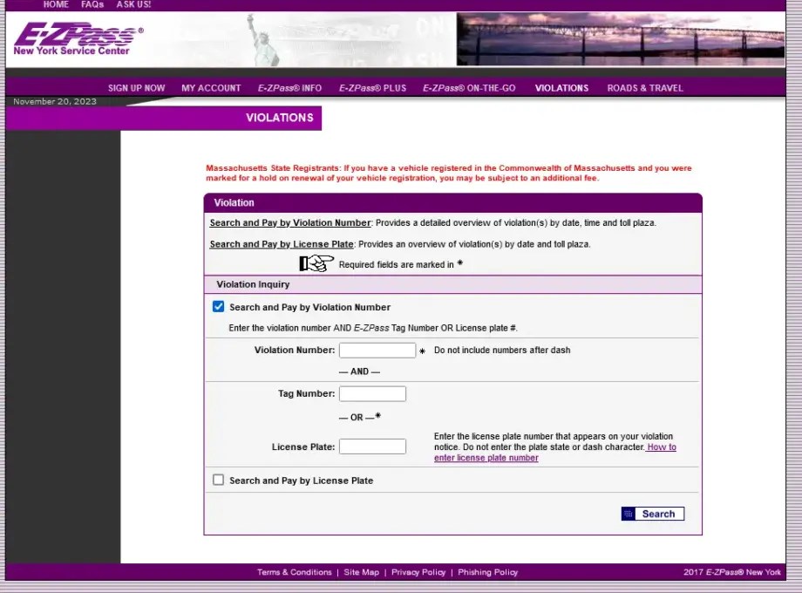The width and height of the screenshot is (802, 593).
Task: Open the FAQs top menu link
Action: [92, 4]
